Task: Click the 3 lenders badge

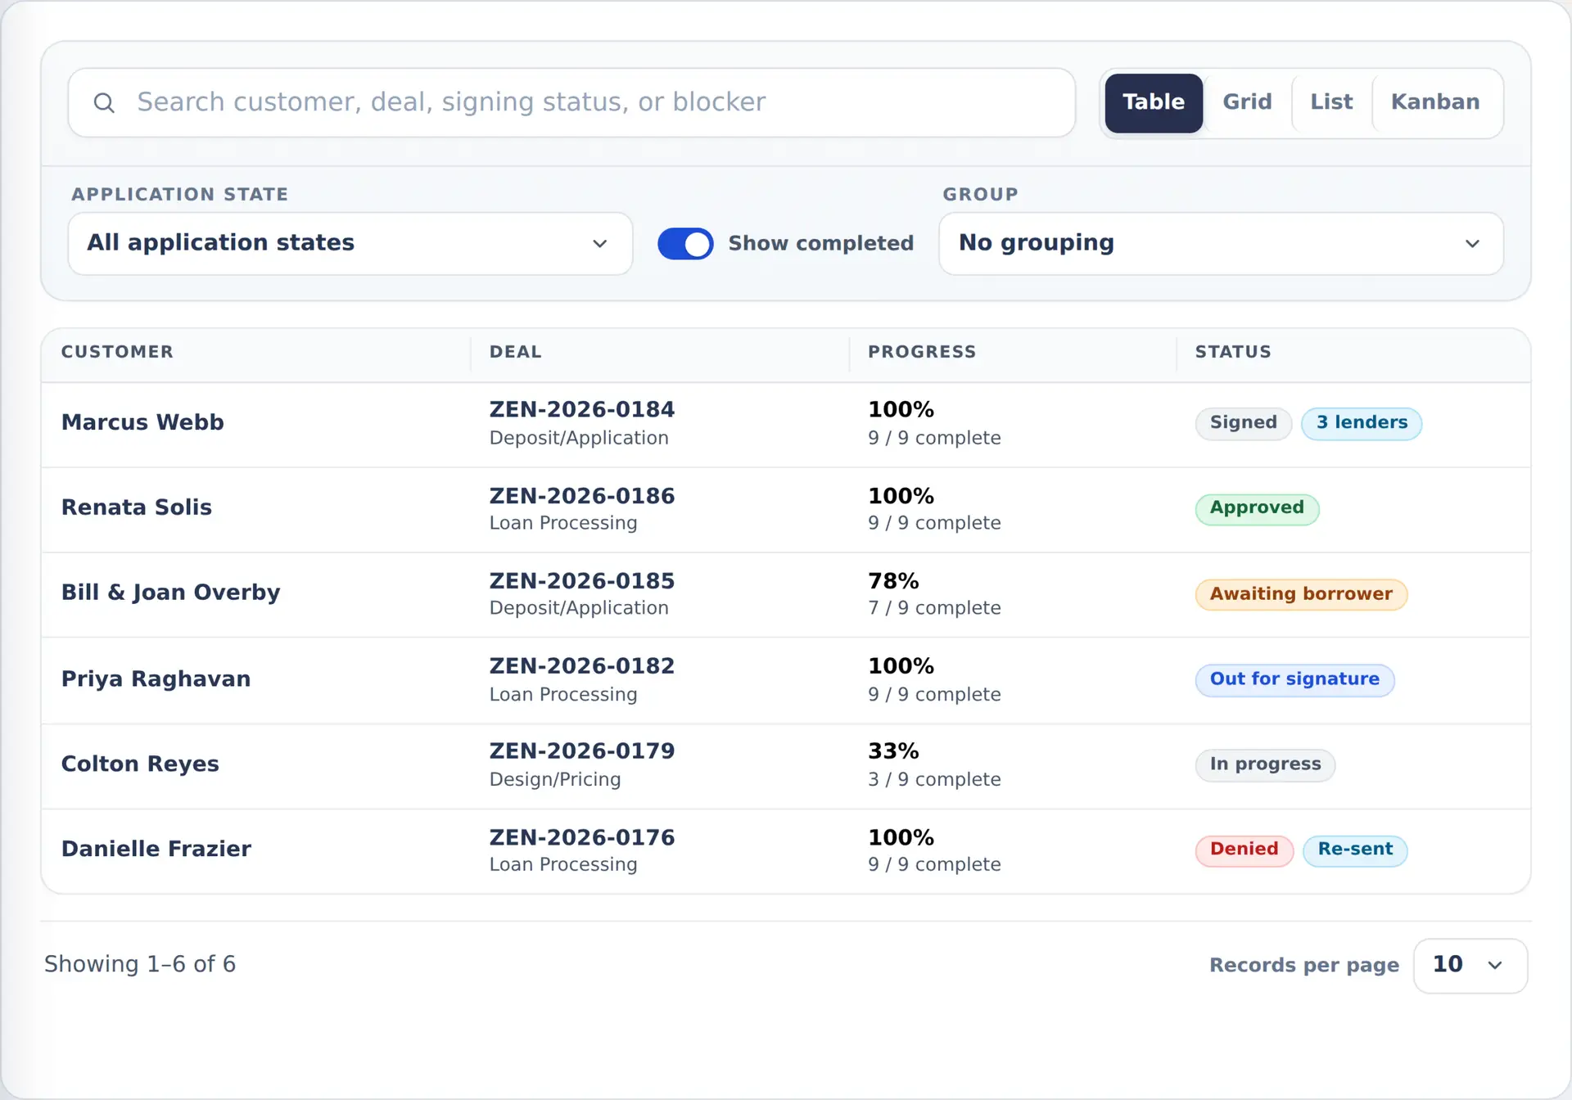Action: click(x=1362, y=423)
